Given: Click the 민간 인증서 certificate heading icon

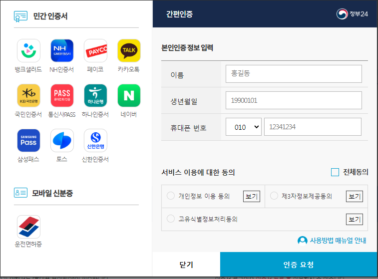Looking at the screenshot, I should pos(20,16).
